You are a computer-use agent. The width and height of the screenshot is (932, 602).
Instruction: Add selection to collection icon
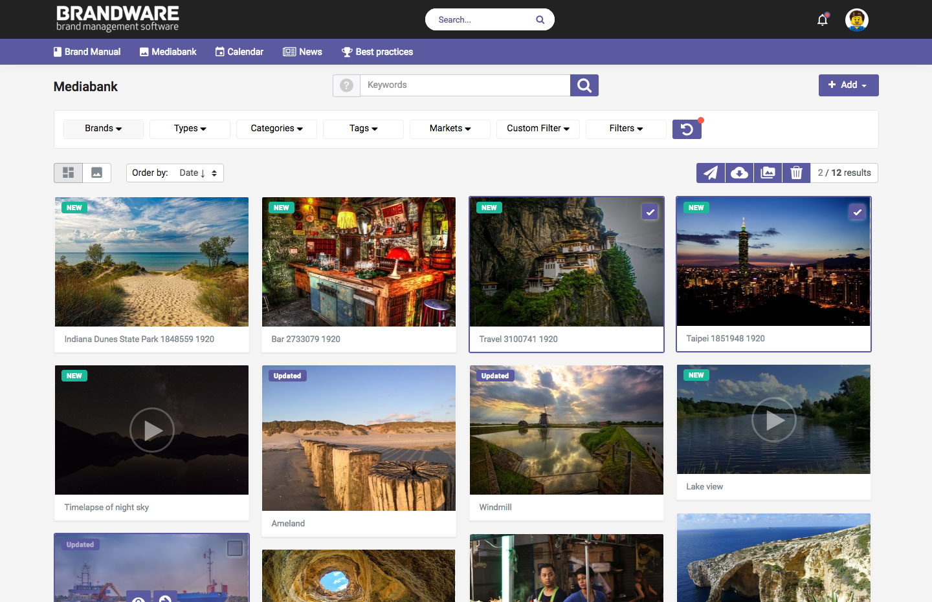click(x=768, y=173)
